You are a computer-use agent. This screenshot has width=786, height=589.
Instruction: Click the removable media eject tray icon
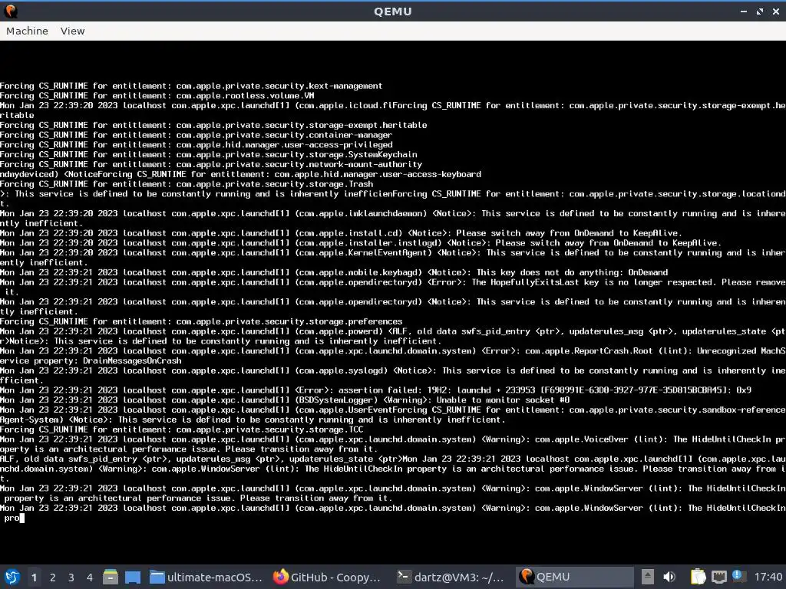click(x=648, y=577)
